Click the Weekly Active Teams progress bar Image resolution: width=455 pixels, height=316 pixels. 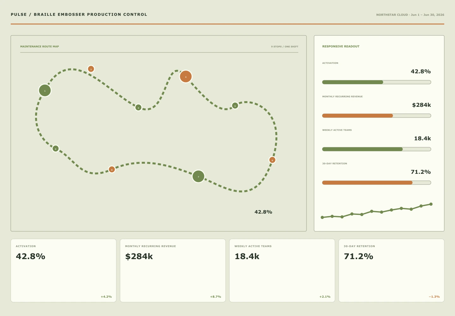(377, 149)
